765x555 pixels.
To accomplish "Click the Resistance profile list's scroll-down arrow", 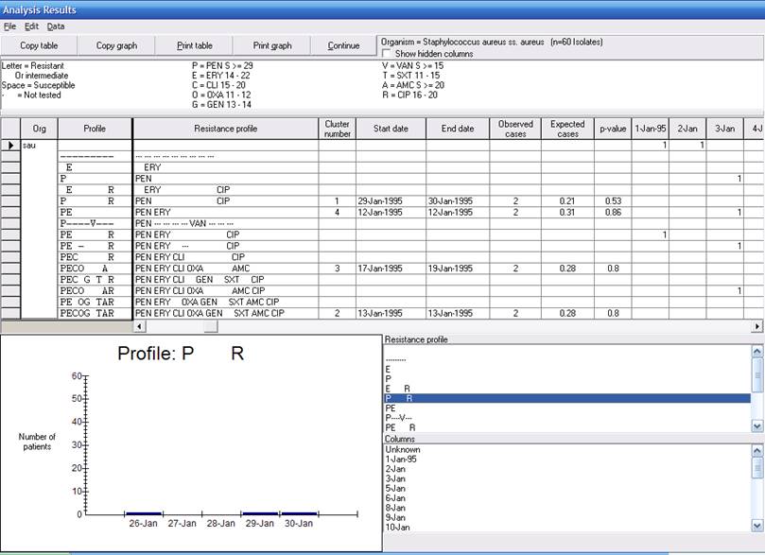I will coord(756,426).
